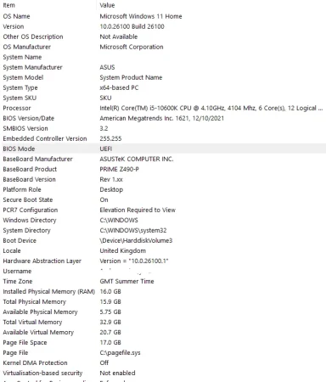This screenshot has height=382, width=326.
Task: Select the 'BIOS Version/Date' row label
Action: tap(29, 118)
